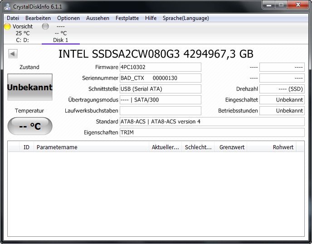Click the Parametername column header
This screenshot has width=312, height=244.
[x=91, y=147]
